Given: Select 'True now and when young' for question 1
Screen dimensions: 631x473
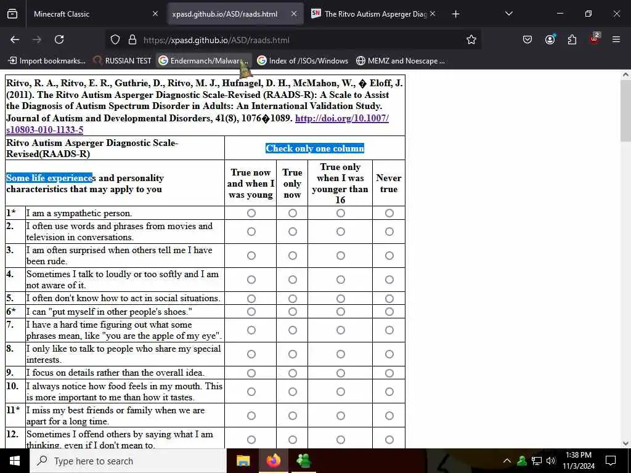Looking at the screenshot, I should [x=251, y=213].
